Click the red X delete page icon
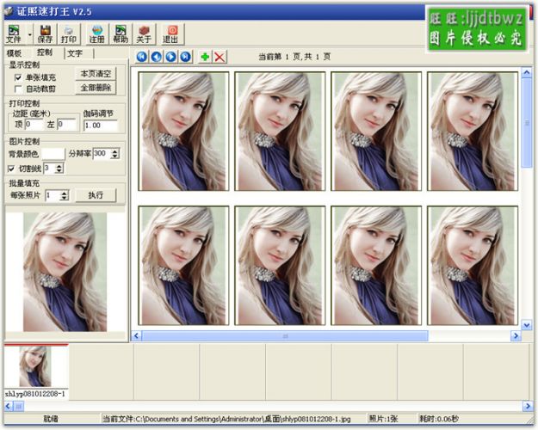The image size is (538, 430). coord(220,57)
